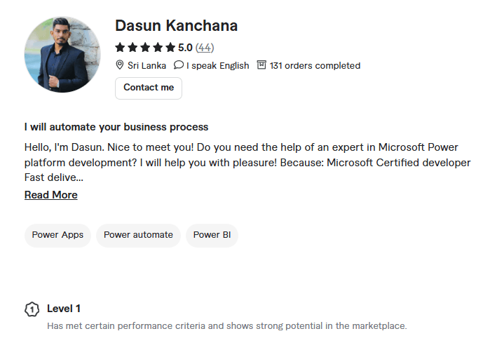Click the Level 1 badge icon
This screenshot has width=490, height=350.
[32, 309]
